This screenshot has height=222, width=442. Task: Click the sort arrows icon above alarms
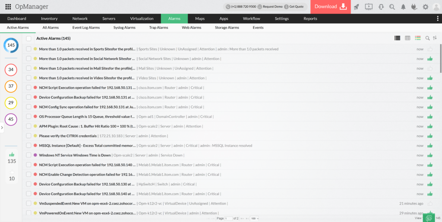(x=435, y=38)
